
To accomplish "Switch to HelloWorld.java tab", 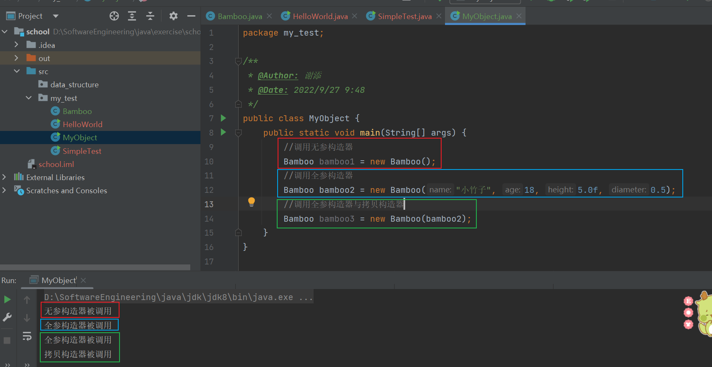I will coord(320,16).
